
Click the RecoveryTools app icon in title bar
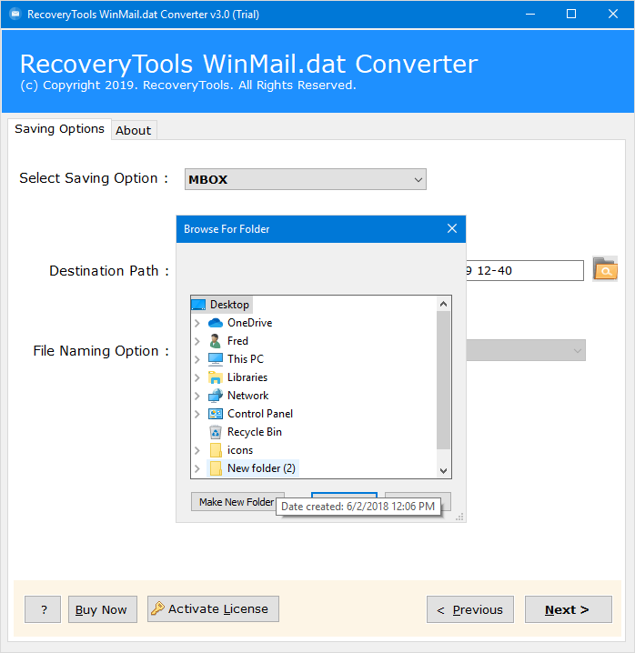pyautogui.click(x=15, y=15)
